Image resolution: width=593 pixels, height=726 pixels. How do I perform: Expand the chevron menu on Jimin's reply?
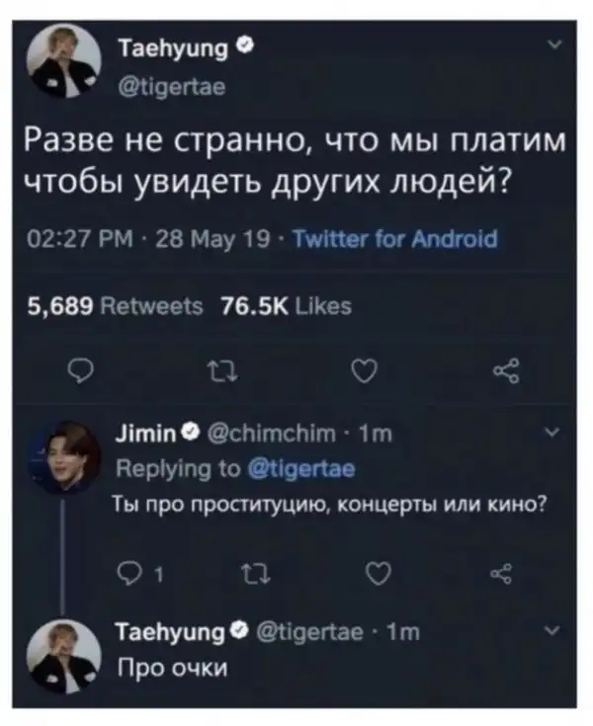click(553, 432)
